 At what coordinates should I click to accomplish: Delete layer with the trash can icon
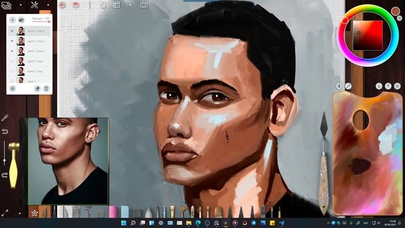pyautogui.click(x=46, y=89)
